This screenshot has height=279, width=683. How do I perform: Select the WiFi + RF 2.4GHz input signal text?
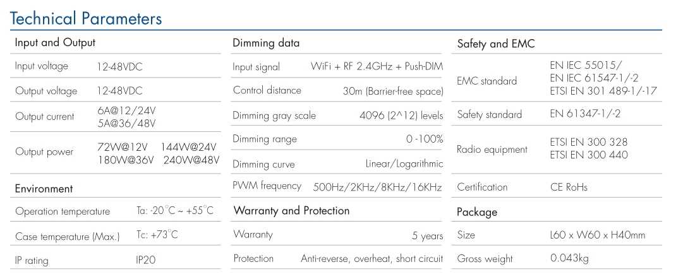click(352, 67)
